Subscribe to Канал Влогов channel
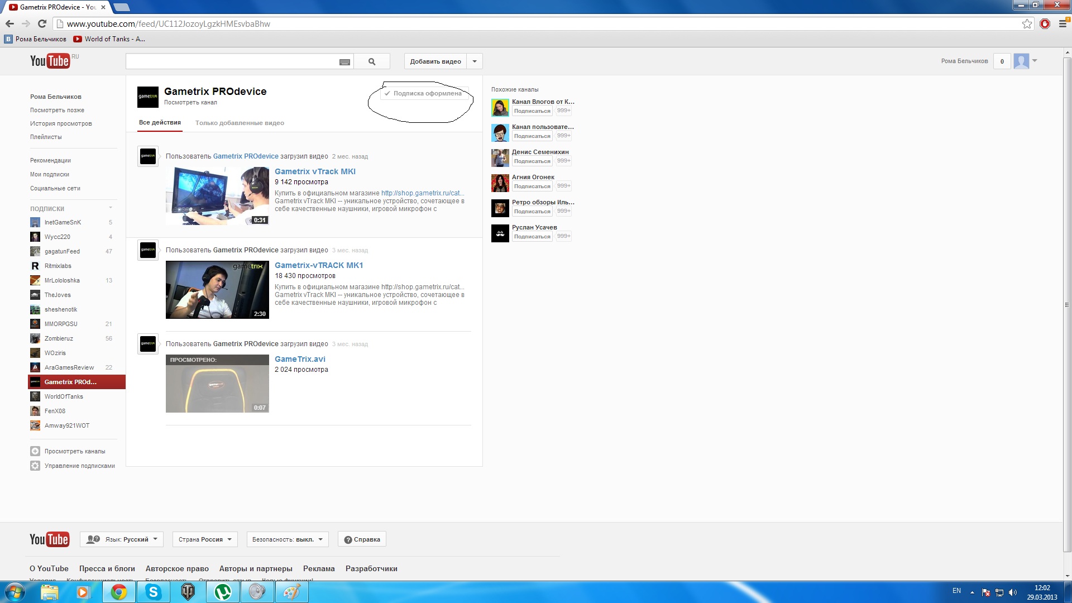The height and width of the screenshot is (603, 1072). 532,111
